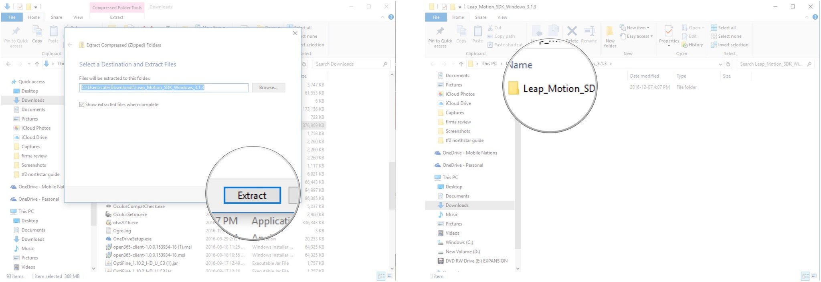Click Pin to Quick access in Leap_Motion window ribbon
The width and height of the screenshot is (821, 282).
click(x=440, y=37)
